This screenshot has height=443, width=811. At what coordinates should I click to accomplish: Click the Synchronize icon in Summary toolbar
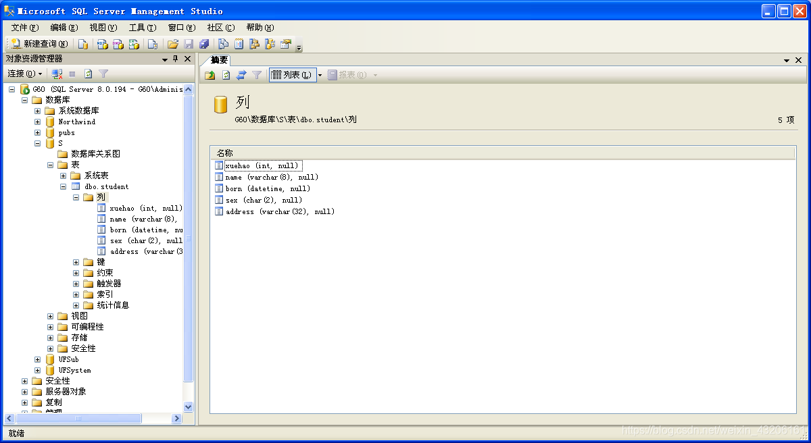tap(241, 75)
